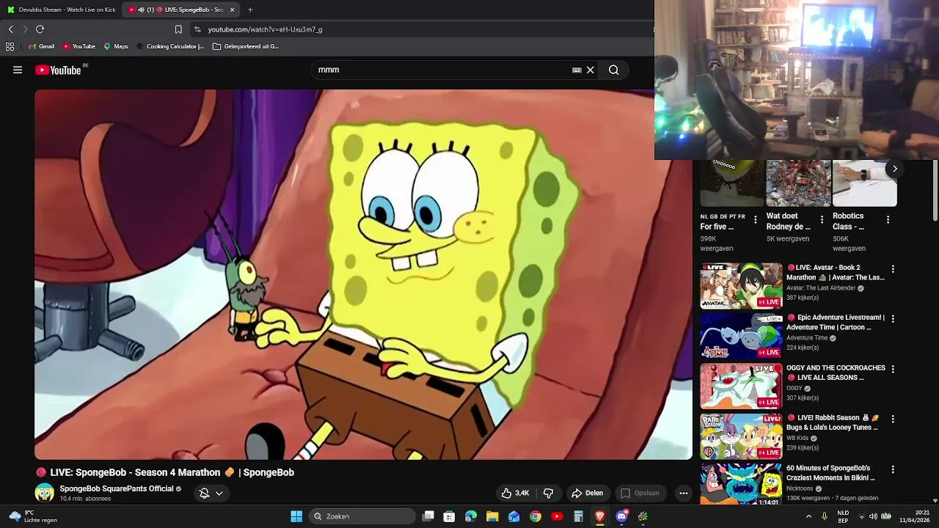Open options for Oggy and the Cockroaches video

893,369
